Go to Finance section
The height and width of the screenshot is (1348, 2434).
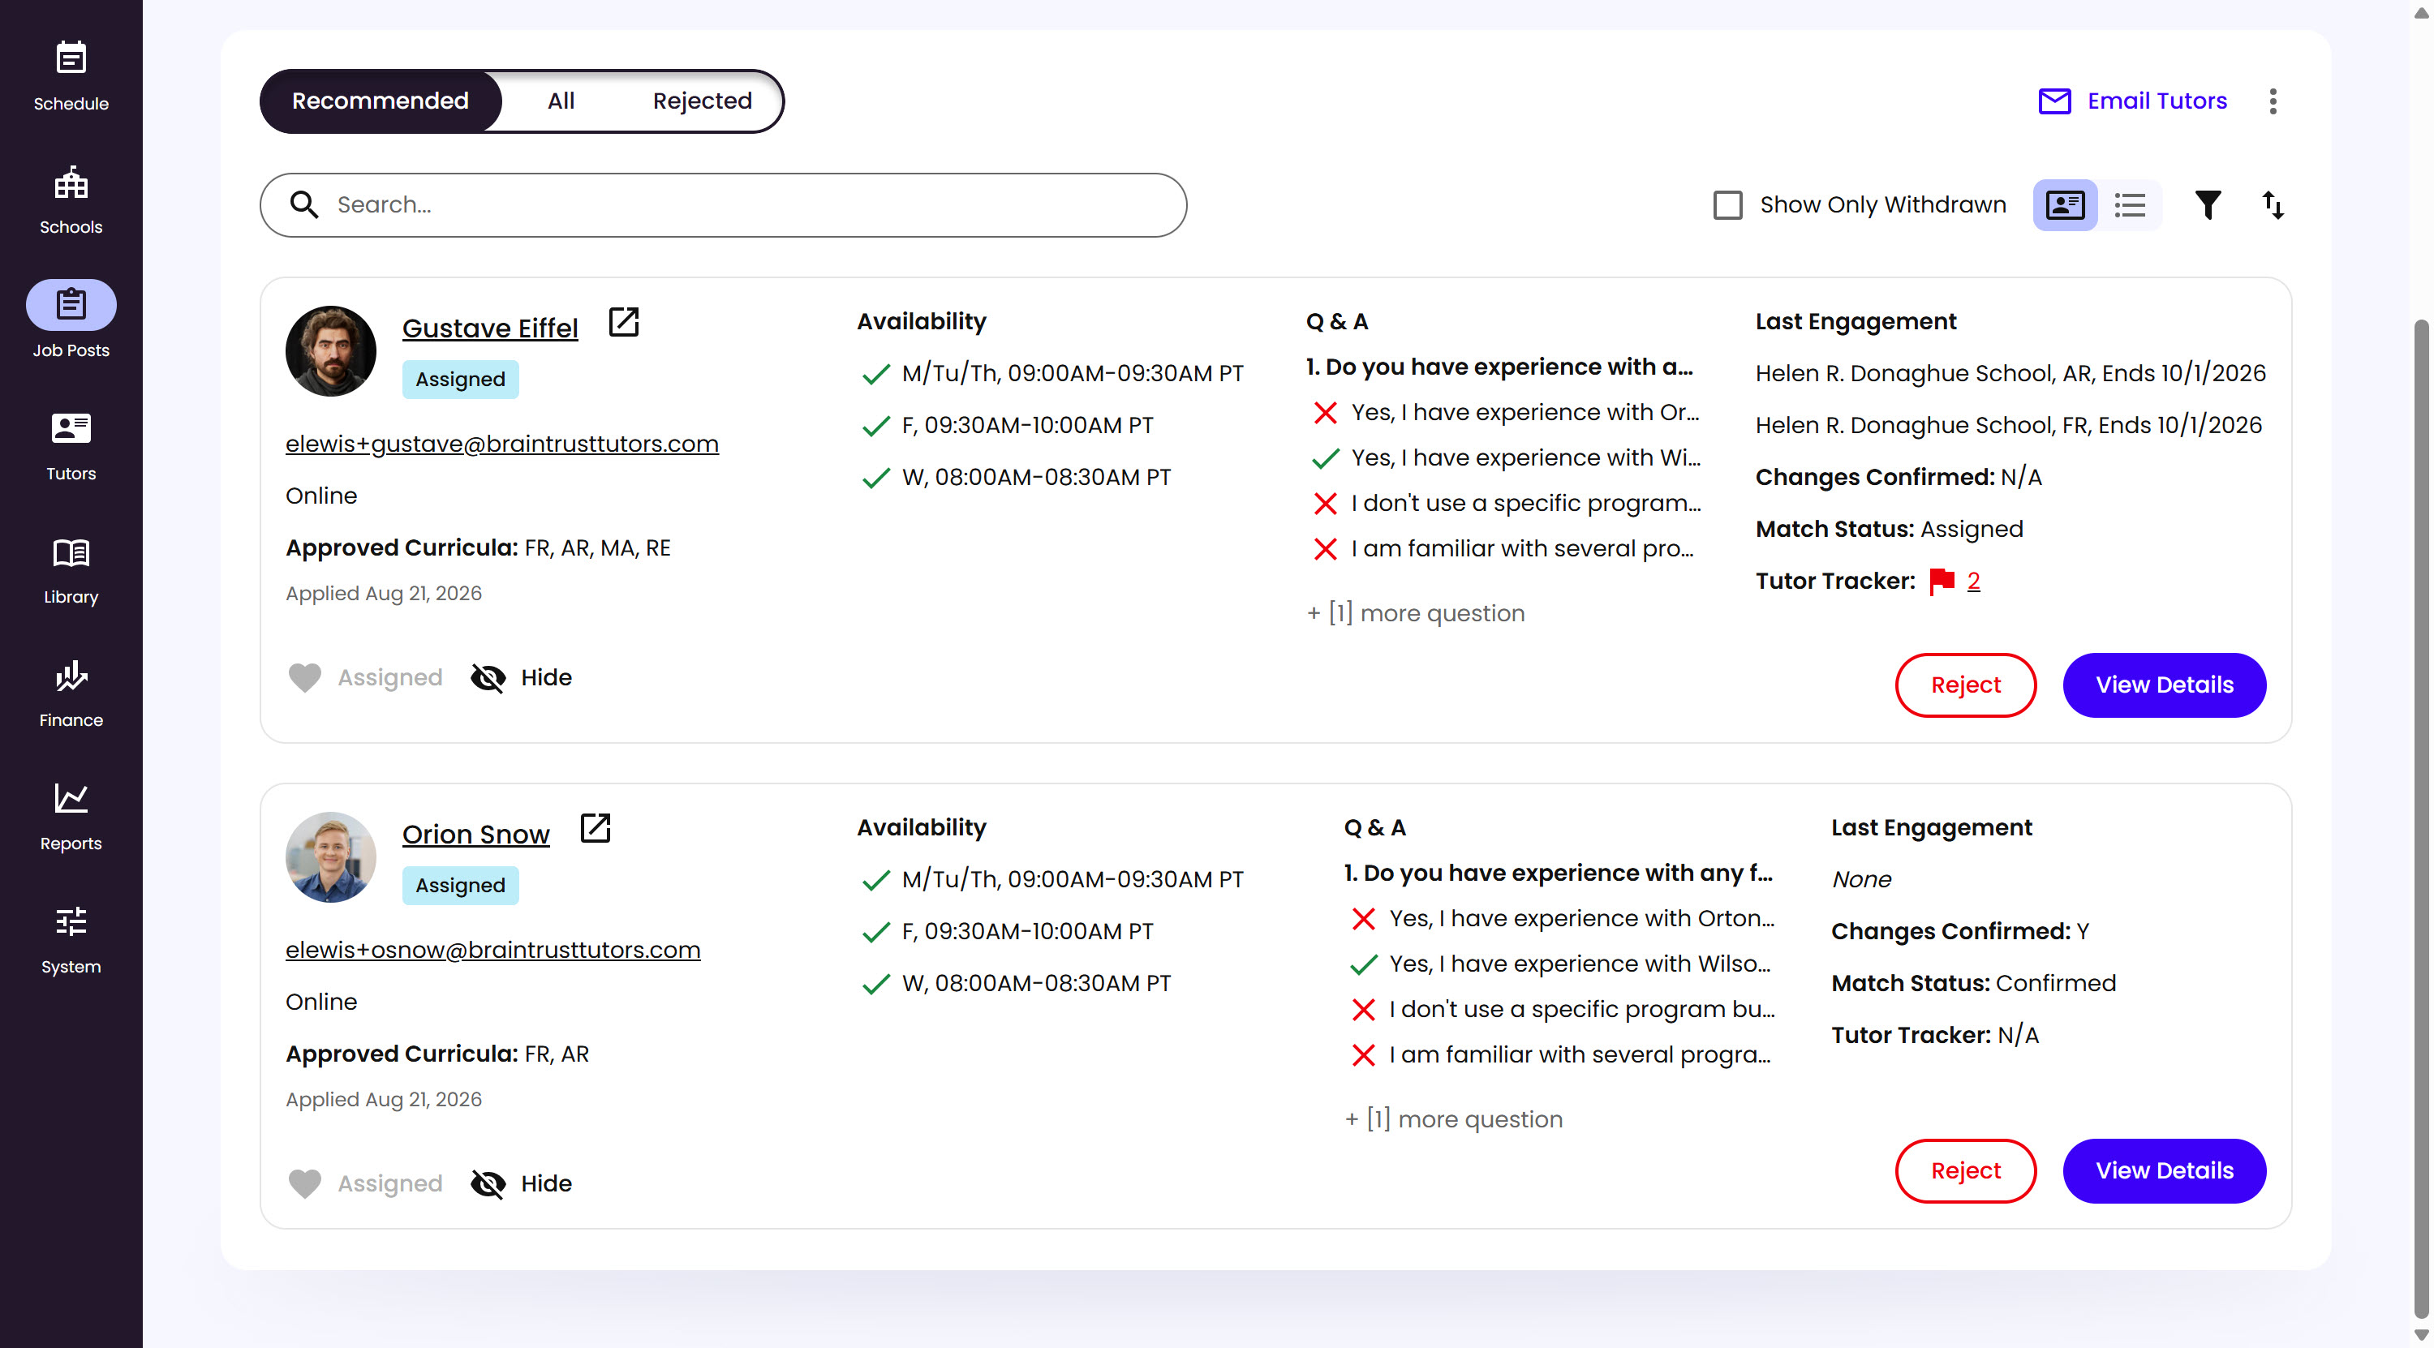71,693
